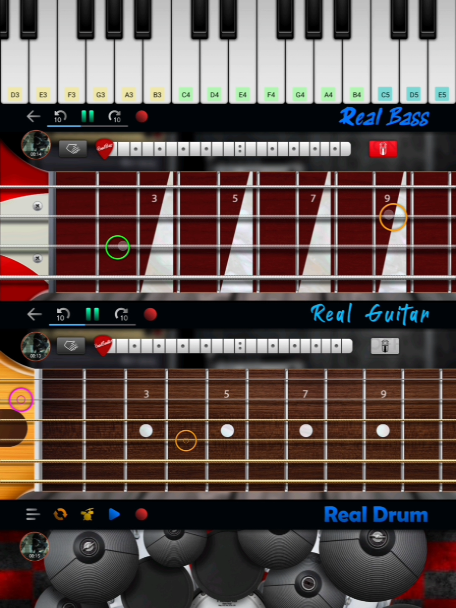This screenshot has width=456, height=608.
Task: Seek the Real Bass playback progress bar
Action: coord(87,126)
